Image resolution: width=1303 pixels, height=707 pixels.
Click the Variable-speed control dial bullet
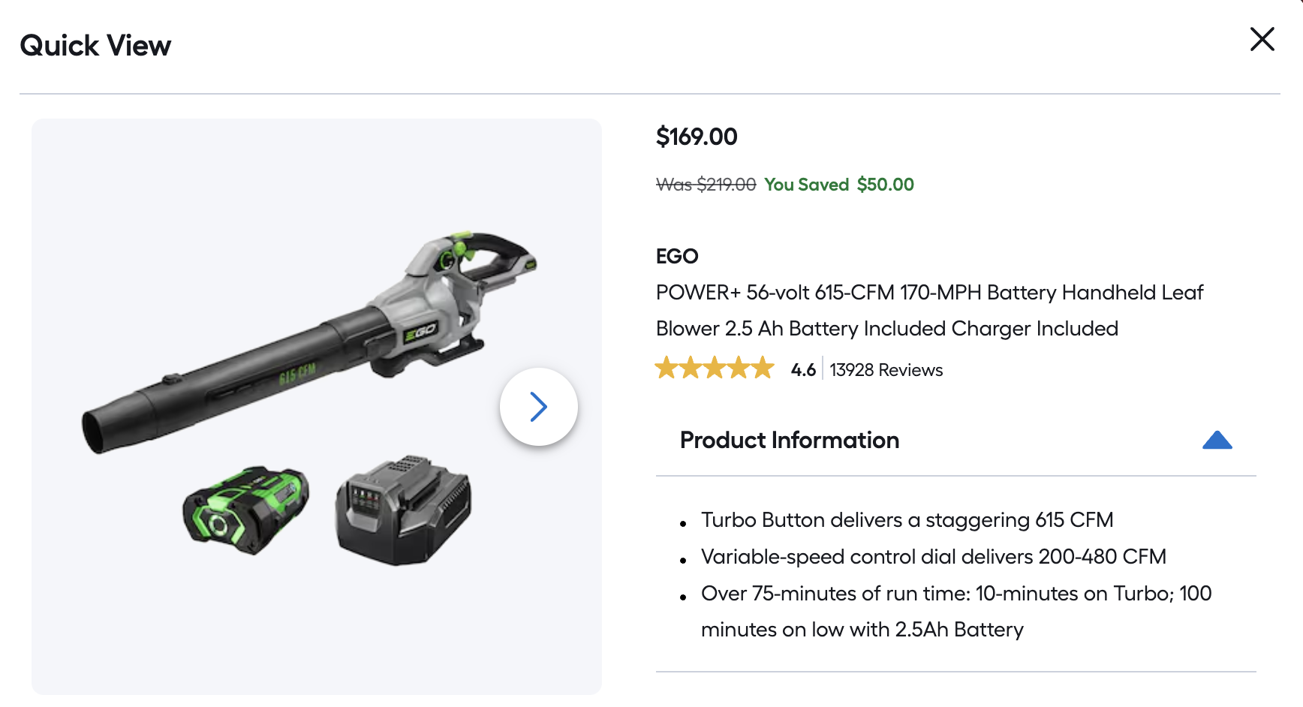[x=932, y=557]
